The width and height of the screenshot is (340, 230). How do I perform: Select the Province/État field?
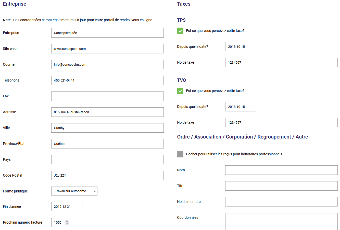pos(107,144)
